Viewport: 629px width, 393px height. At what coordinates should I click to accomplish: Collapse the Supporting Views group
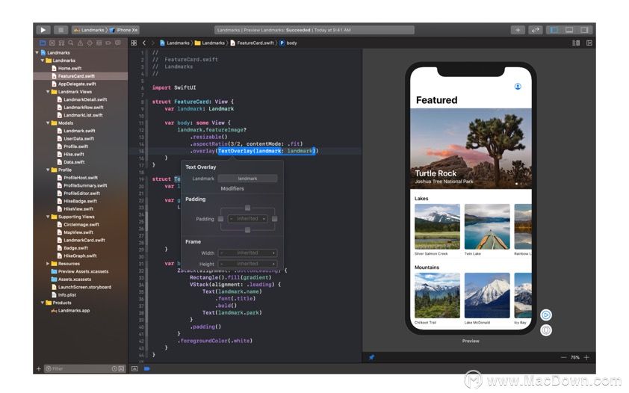(48, 217)
